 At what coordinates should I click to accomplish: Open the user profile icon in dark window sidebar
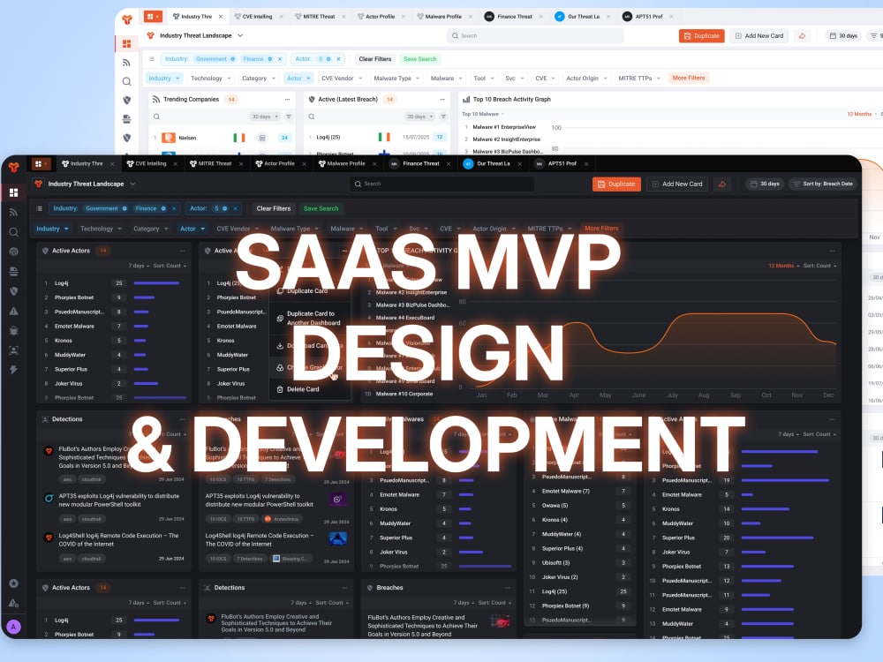pyautogui.click(x=14, y=350)
